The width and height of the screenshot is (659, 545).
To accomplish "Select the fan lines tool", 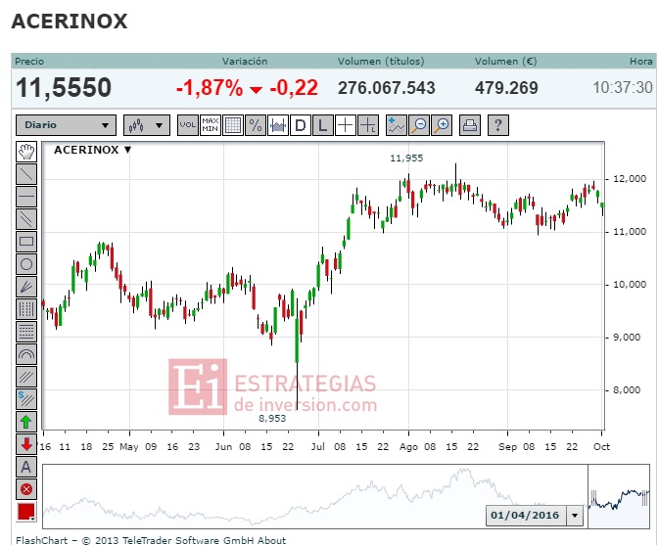I will (x=26, y=287).
